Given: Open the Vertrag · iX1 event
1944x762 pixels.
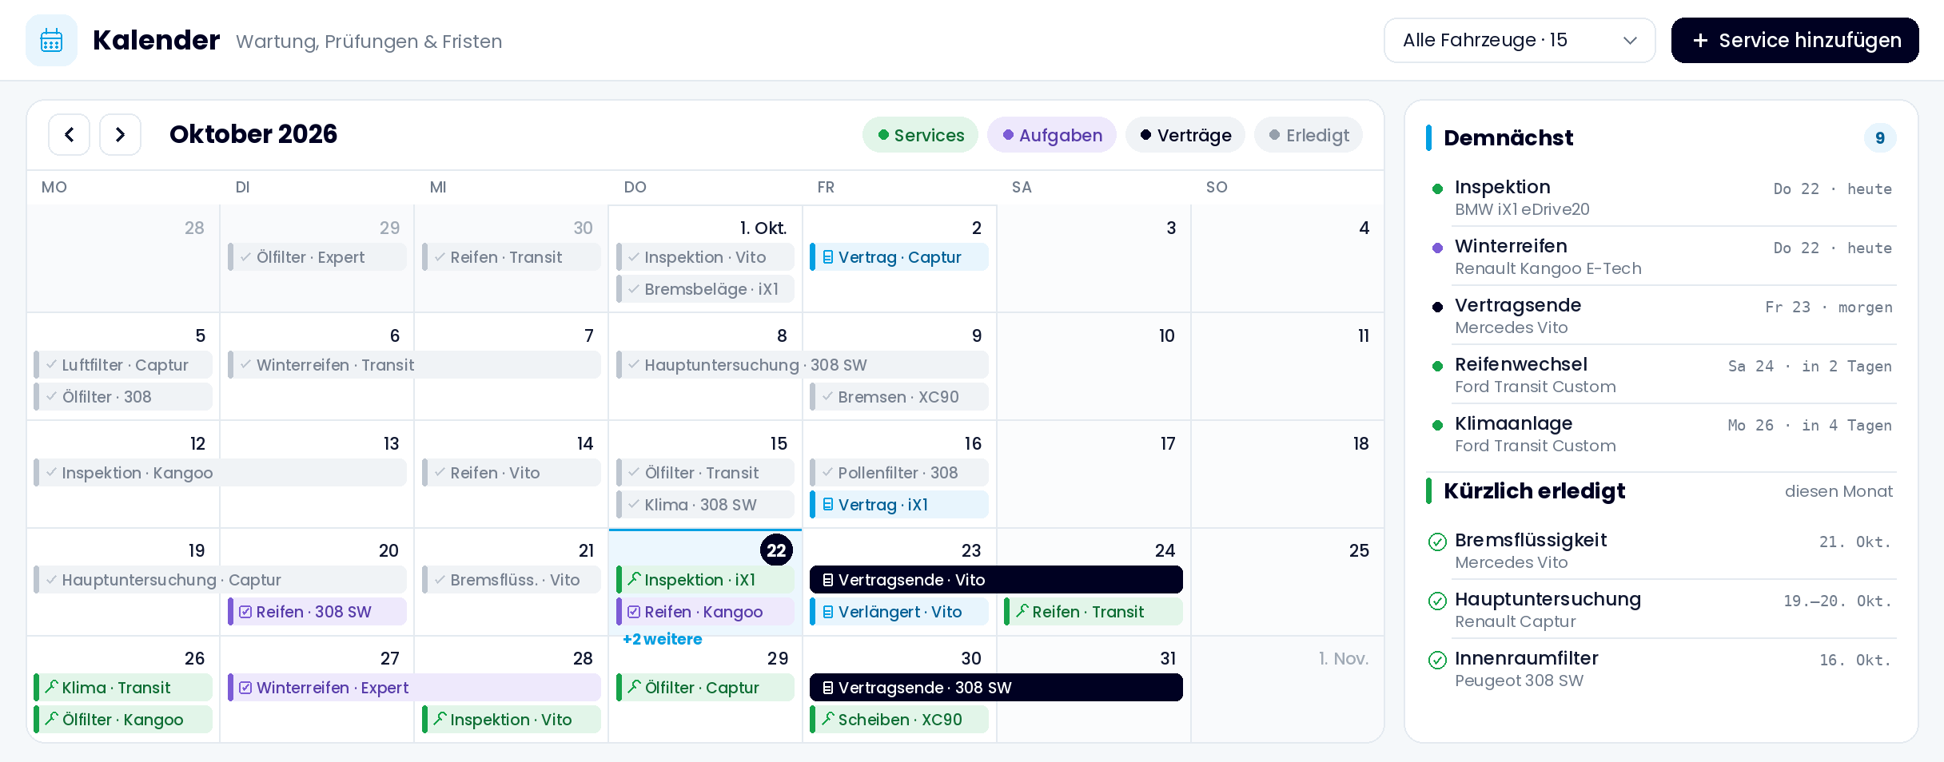Looking at the screenshot, I should coord(899,505).
